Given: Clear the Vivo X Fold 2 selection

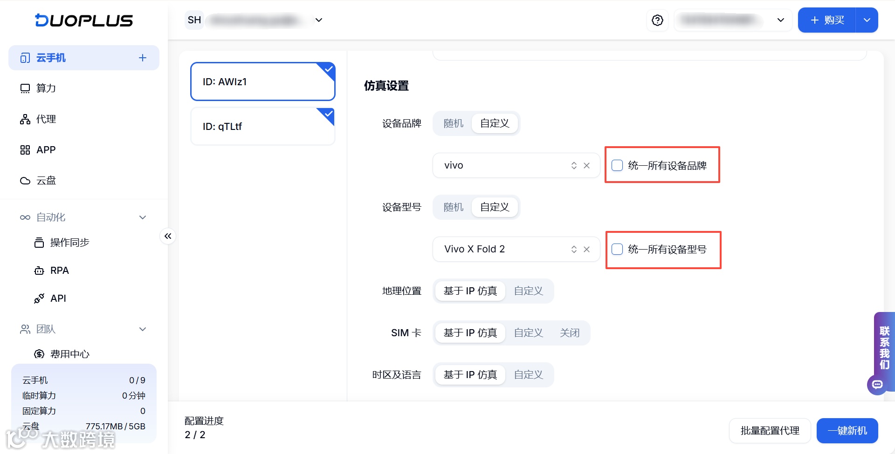Looking at the screenshot, I should (587, 249).
